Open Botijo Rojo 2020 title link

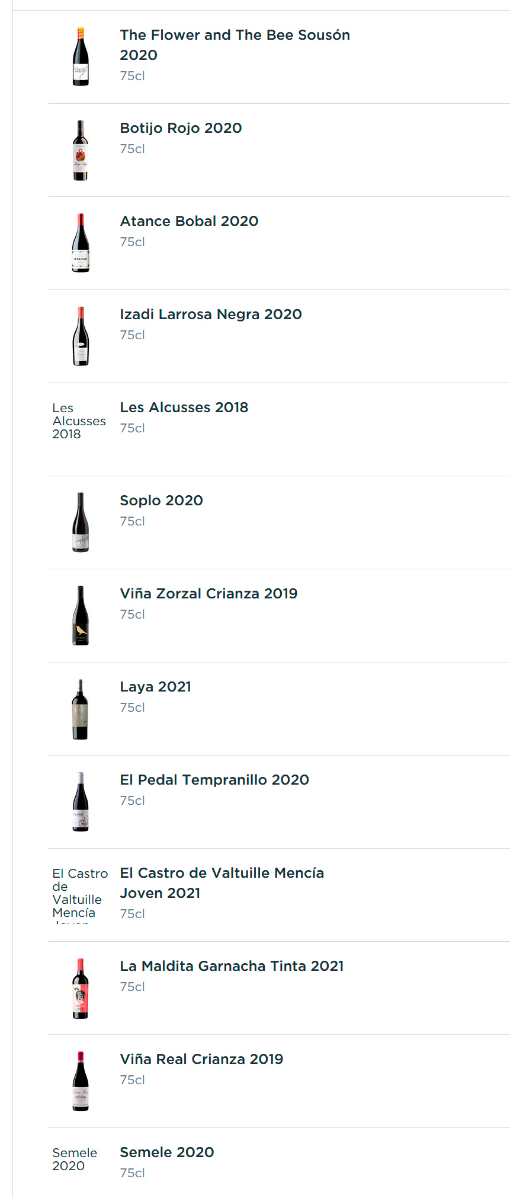(181, 128)
